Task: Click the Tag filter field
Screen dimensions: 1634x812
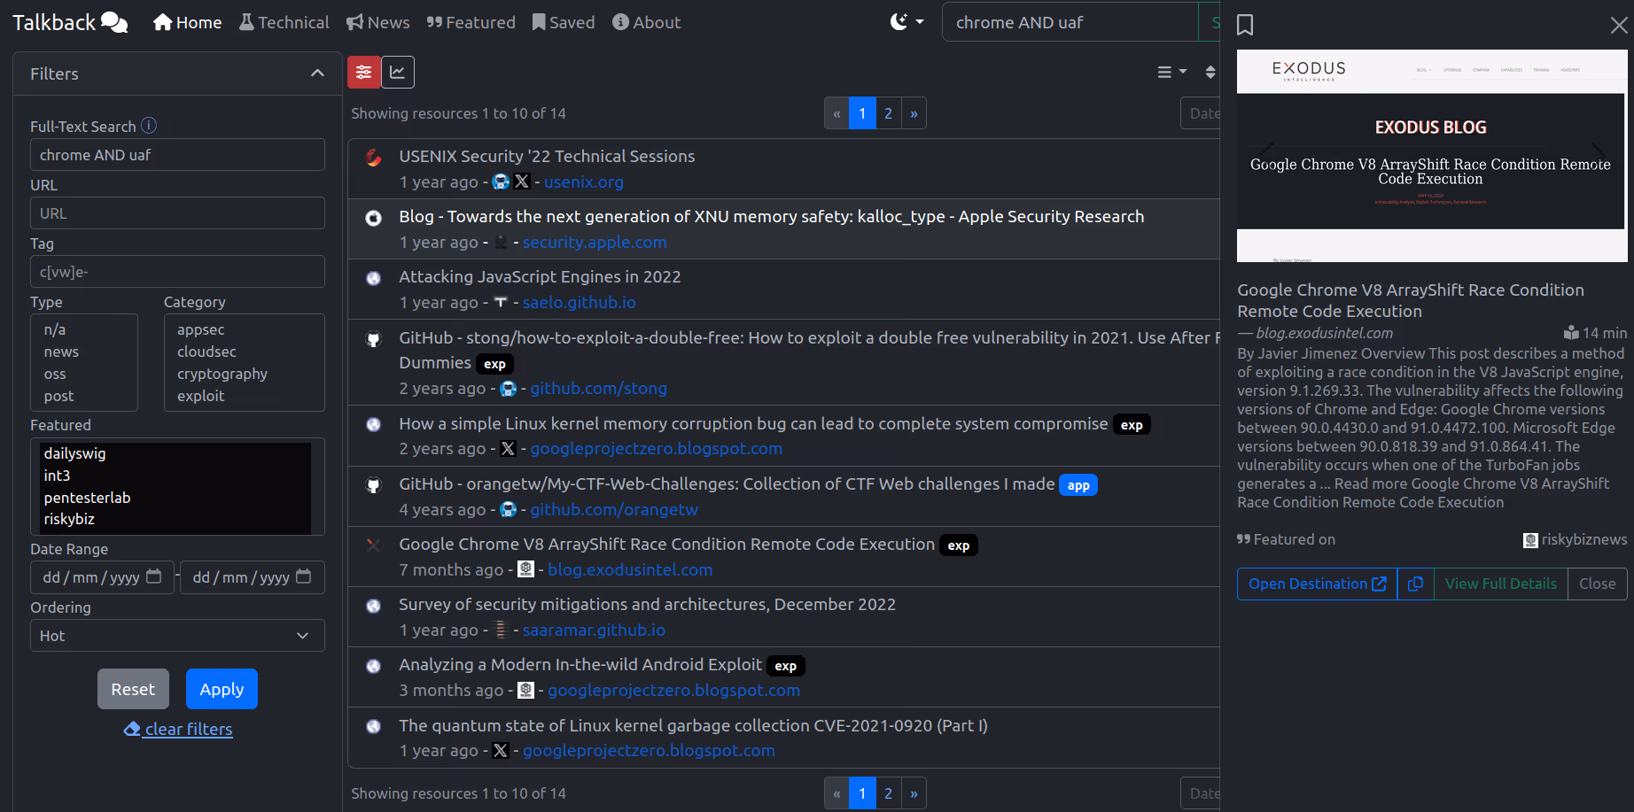Action: point(177,272)
